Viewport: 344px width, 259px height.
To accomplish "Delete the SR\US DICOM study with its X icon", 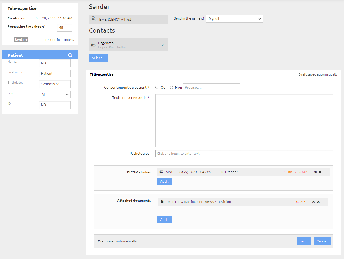I will point(320,172).
